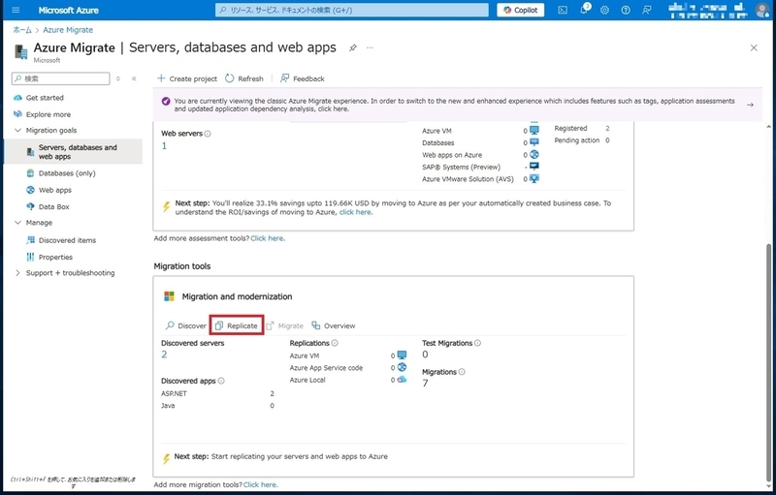Open Discovered servers count 2
The height and width of the screenshot is (495, 776).
click(164, 355)
